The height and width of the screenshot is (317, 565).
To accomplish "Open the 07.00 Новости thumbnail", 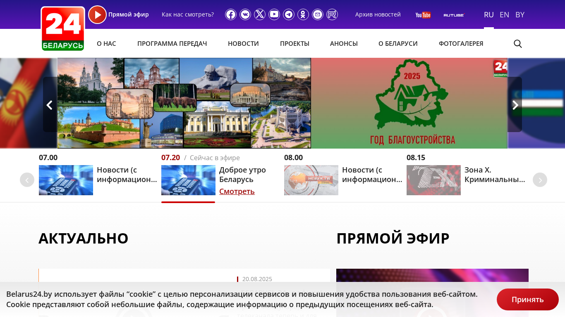I will tap(66, 180).
